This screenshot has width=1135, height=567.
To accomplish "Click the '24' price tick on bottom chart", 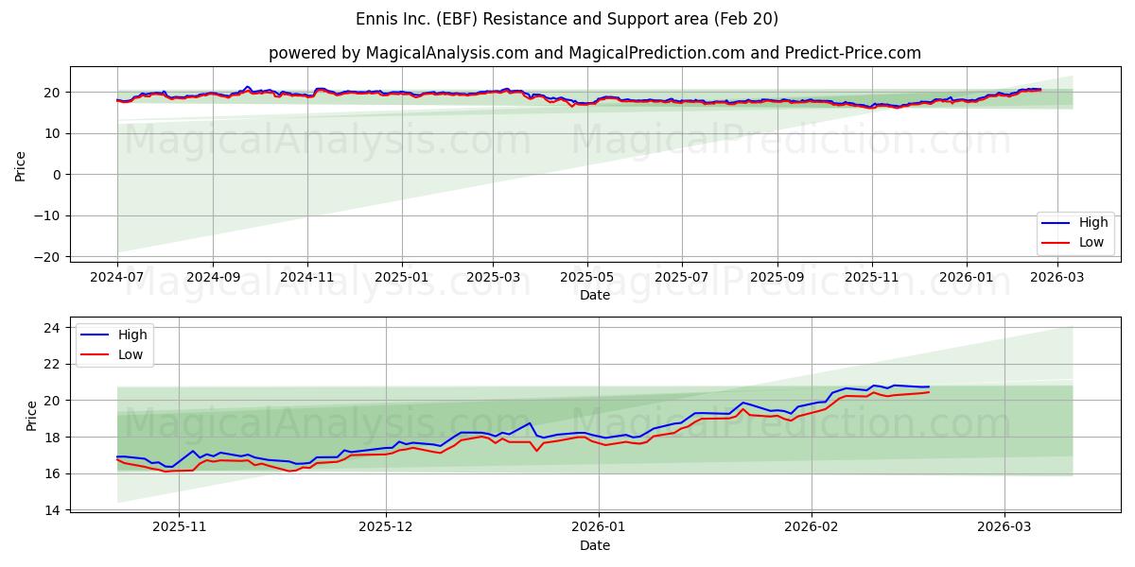I will coord(53,328).
